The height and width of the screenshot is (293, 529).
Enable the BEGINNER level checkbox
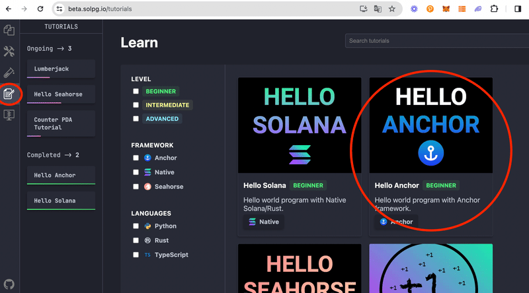coord(136,91)
